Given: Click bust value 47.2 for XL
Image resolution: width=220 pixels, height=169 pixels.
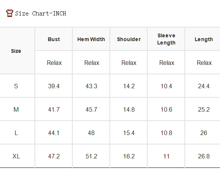Looking at the screenshot, I should 54,156.
